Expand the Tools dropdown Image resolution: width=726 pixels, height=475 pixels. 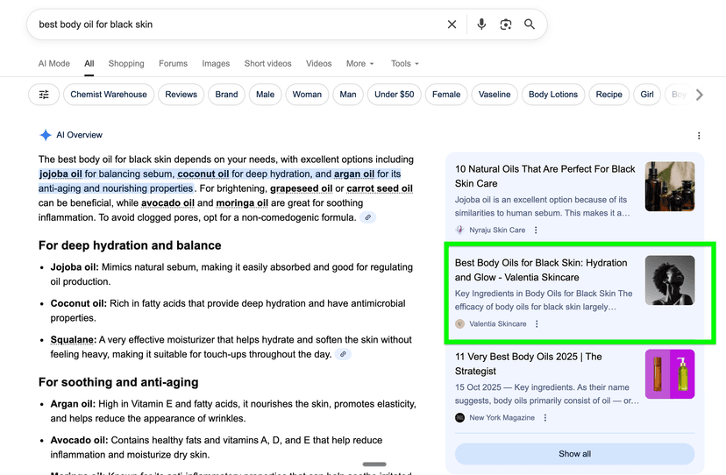[404, 64]
